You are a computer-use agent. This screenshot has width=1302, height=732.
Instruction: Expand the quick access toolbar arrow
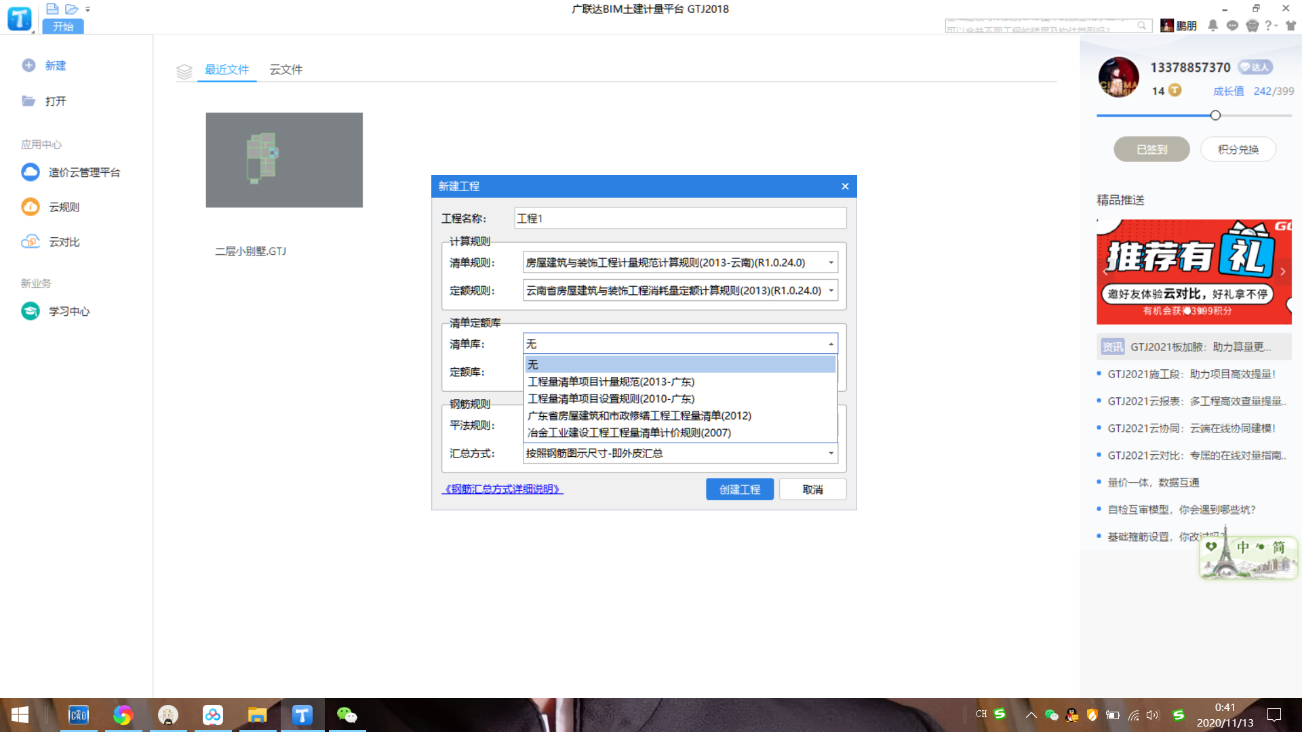click(87, 9)
